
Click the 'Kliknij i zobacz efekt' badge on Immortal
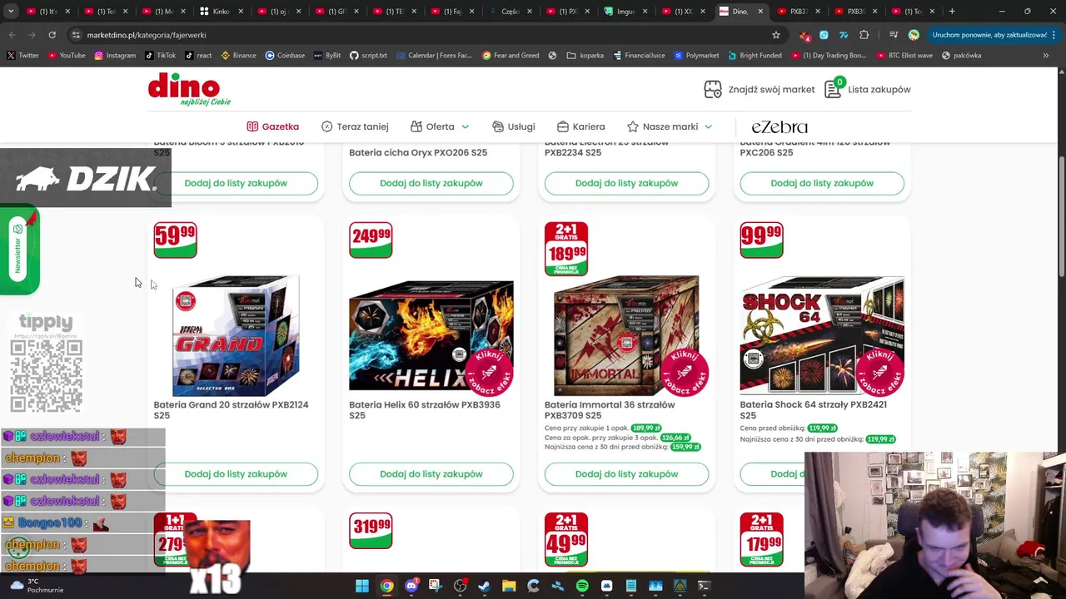tap(684, 372)
